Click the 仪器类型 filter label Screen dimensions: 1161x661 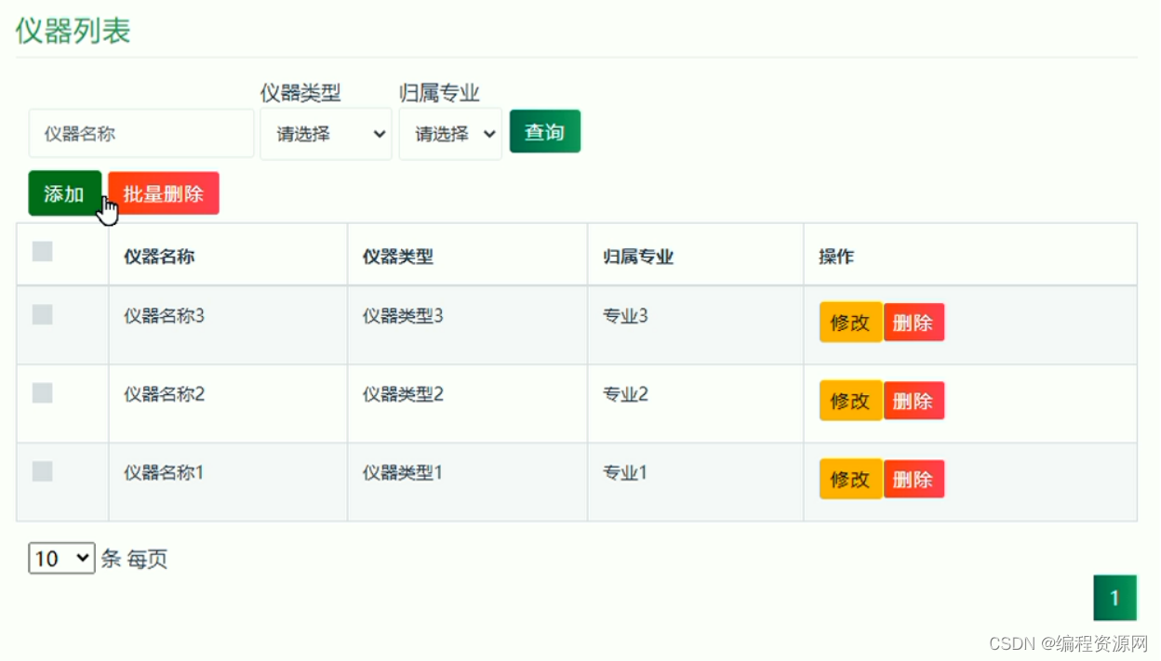[300, 93]
